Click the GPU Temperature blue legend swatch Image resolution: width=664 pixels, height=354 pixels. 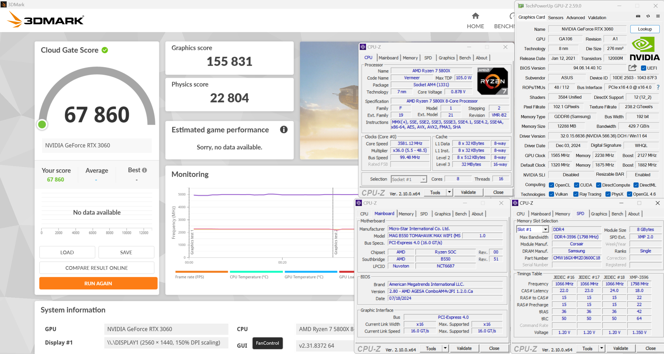click(x=311, y=272)
